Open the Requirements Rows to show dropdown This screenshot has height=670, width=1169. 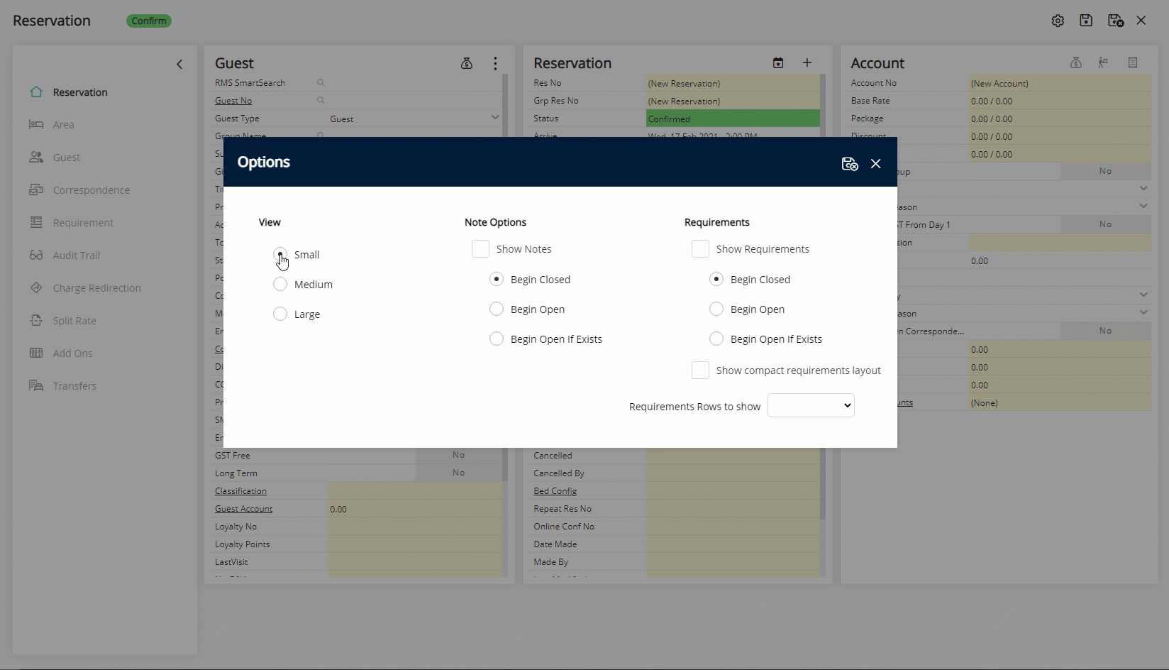tap(810, 405)
